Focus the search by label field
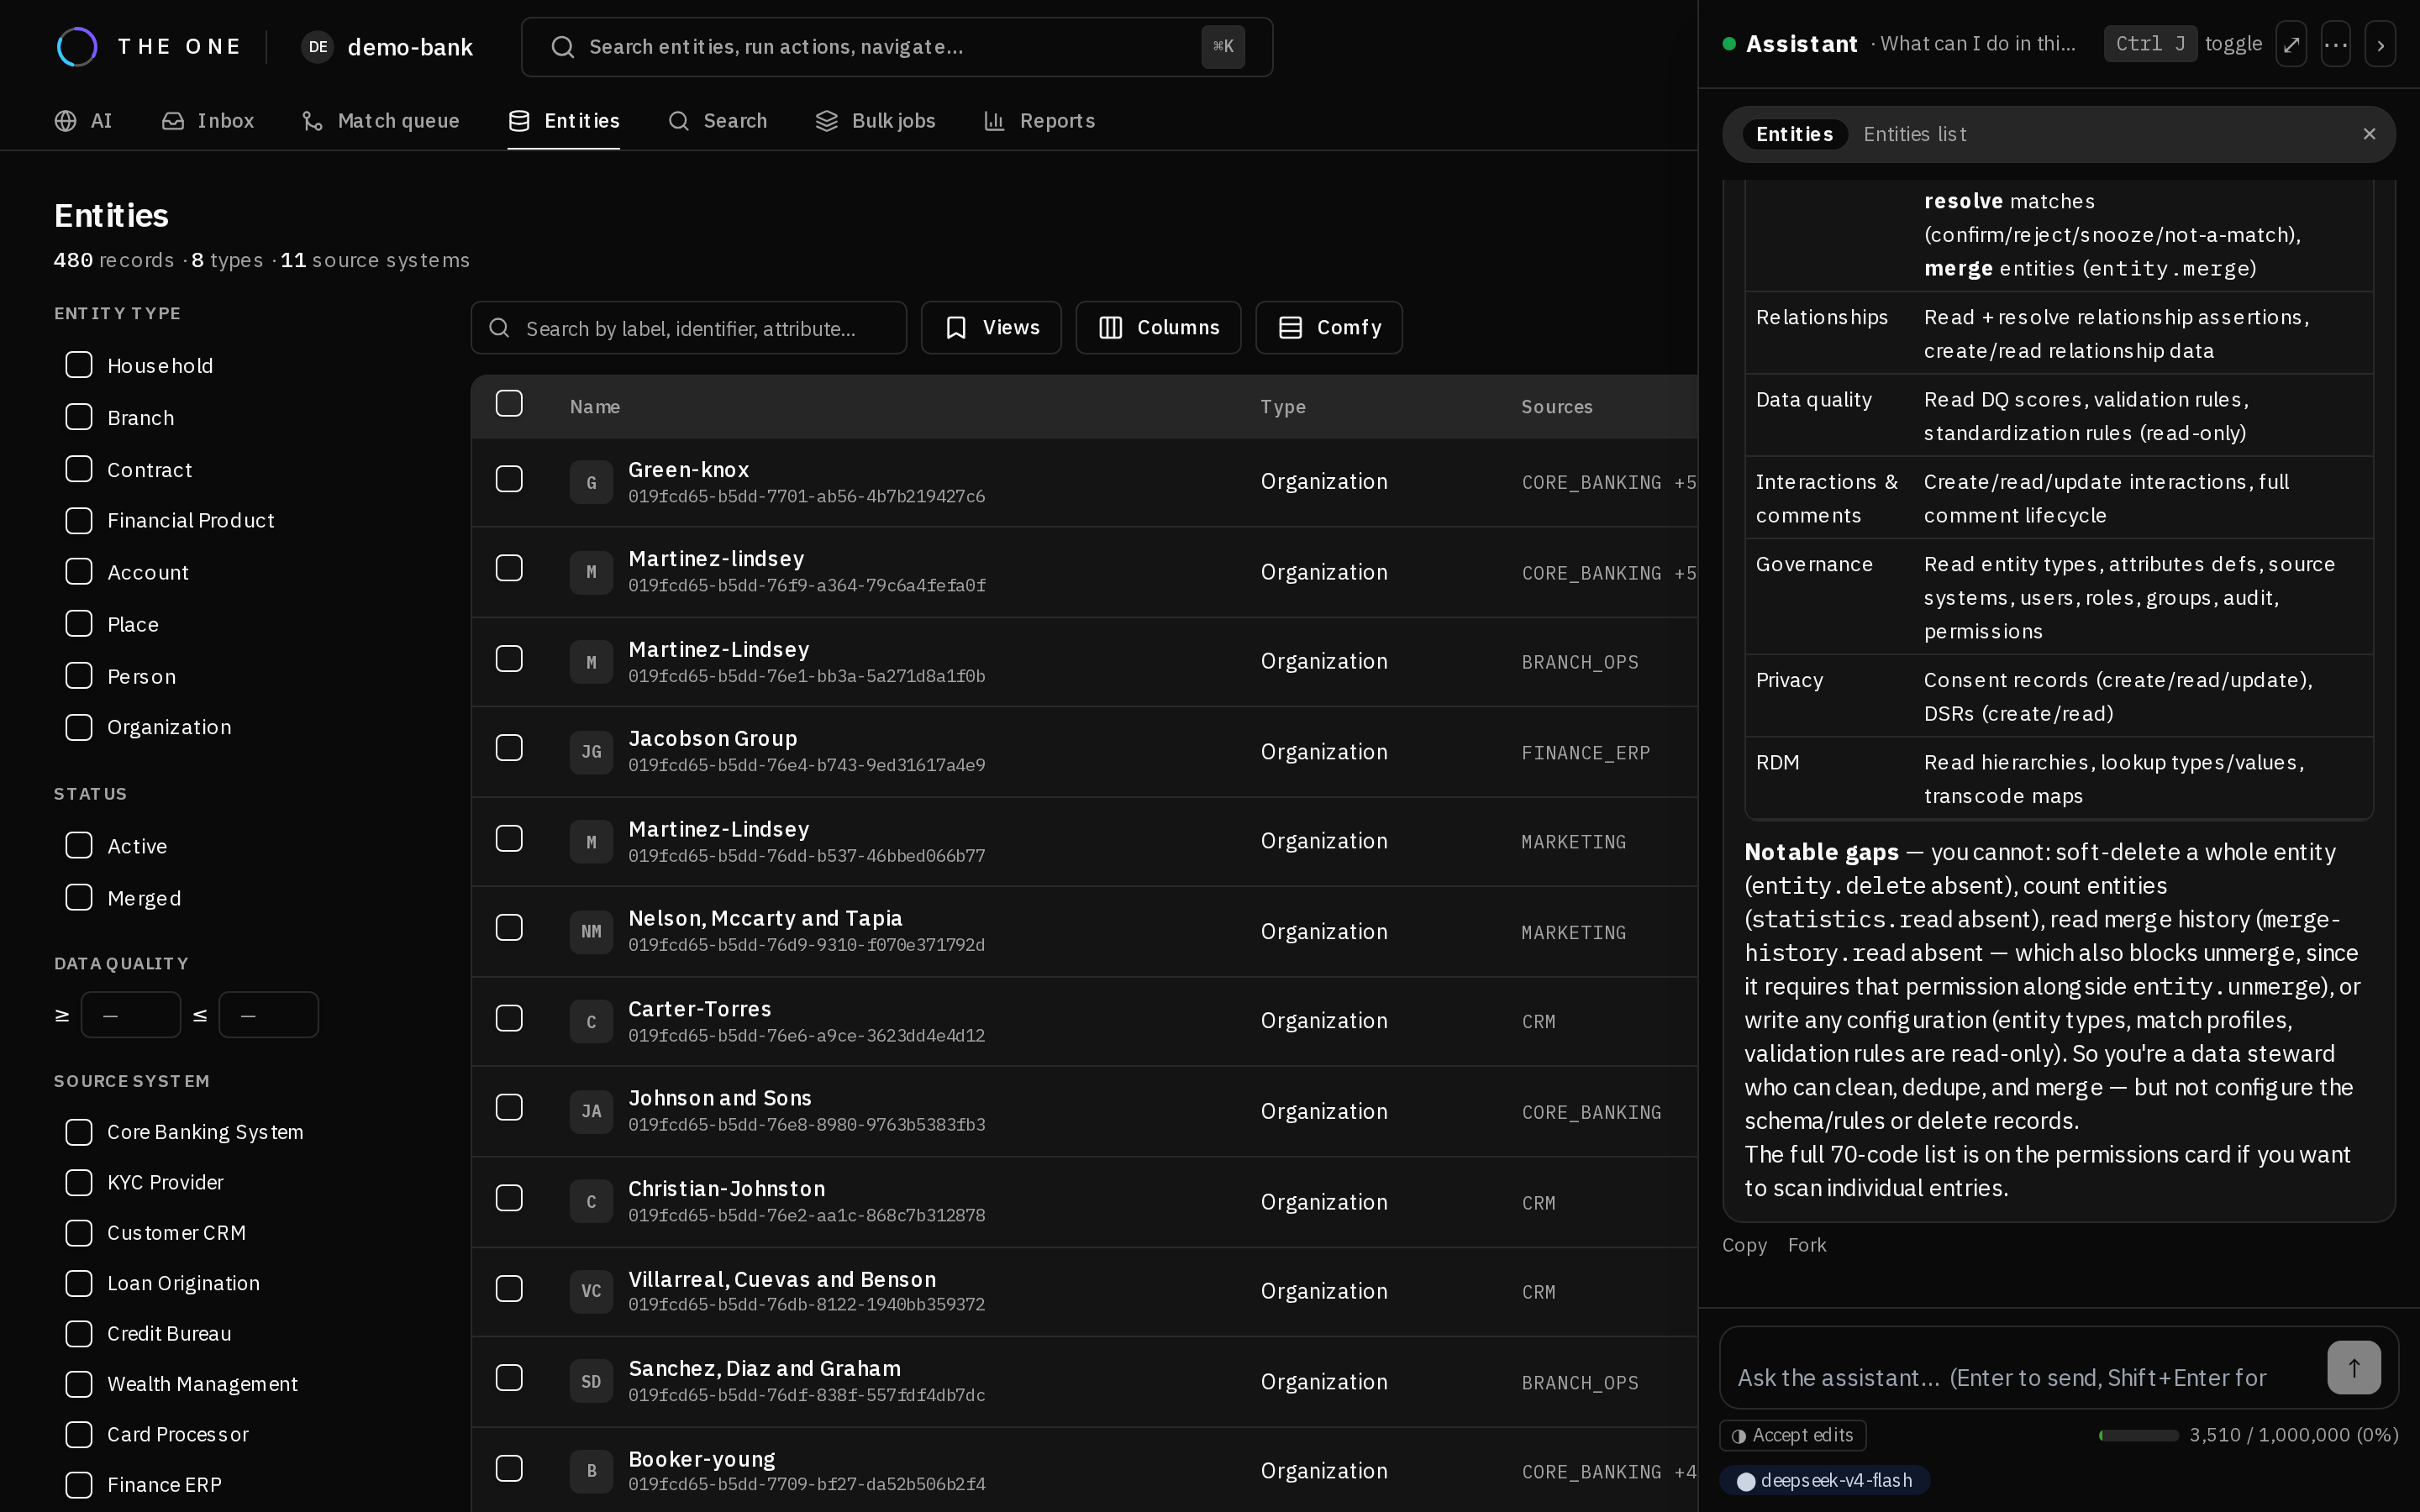The width and height of the screenshot is (2420, 1512). pyautogui.click(x=688, y=328)
